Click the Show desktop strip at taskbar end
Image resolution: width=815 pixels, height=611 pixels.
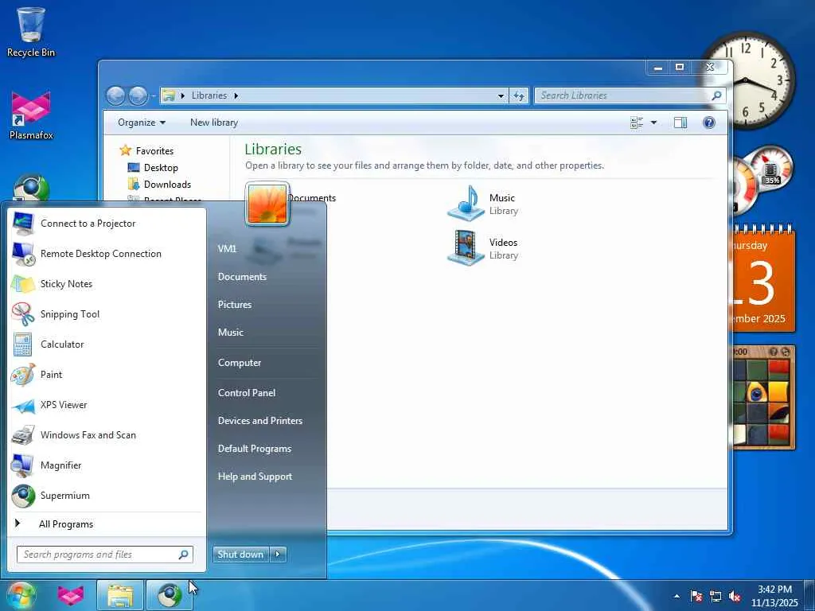click(809, 595)
